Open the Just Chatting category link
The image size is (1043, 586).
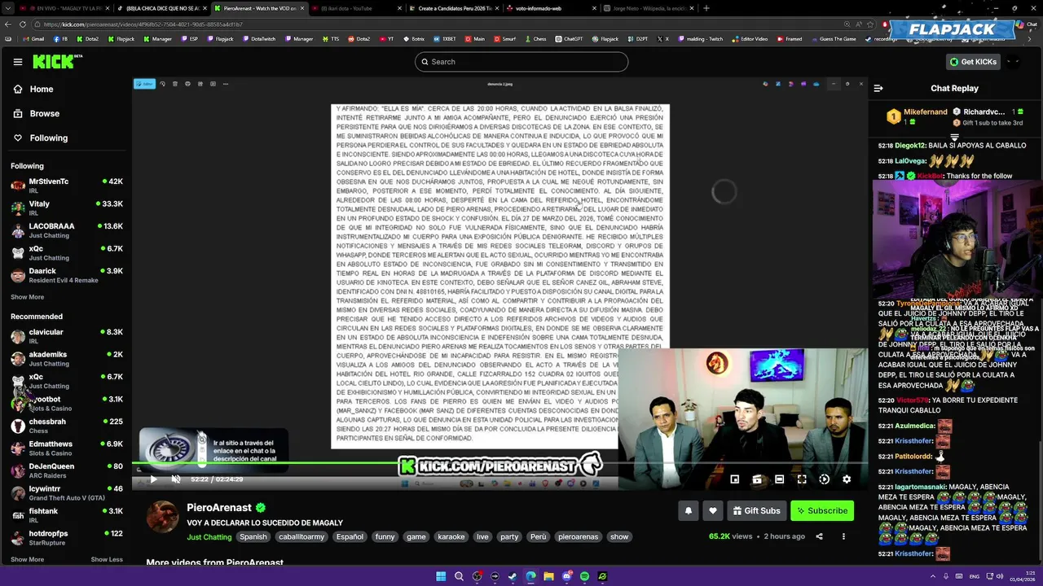pos(209,537)
